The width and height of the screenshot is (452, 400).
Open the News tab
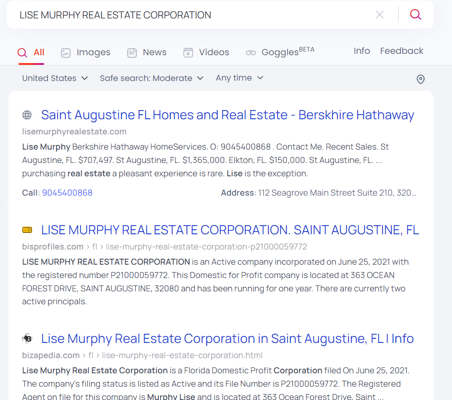pos(147,52)
